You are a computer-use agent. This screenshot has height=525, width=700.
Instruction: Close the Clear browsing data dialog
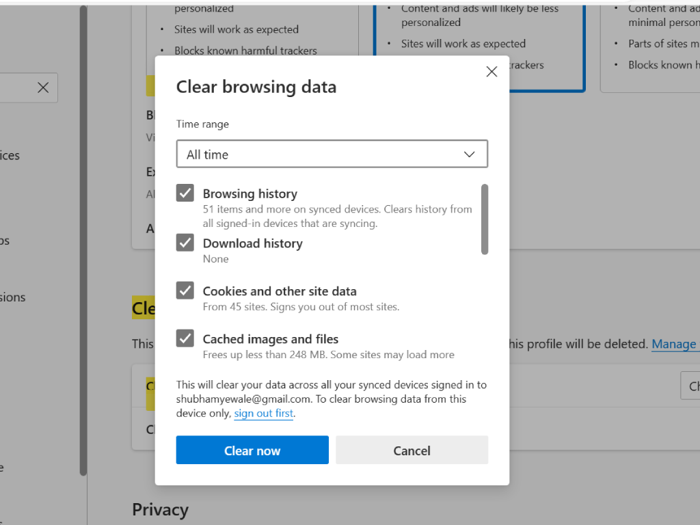click(491, 71)
